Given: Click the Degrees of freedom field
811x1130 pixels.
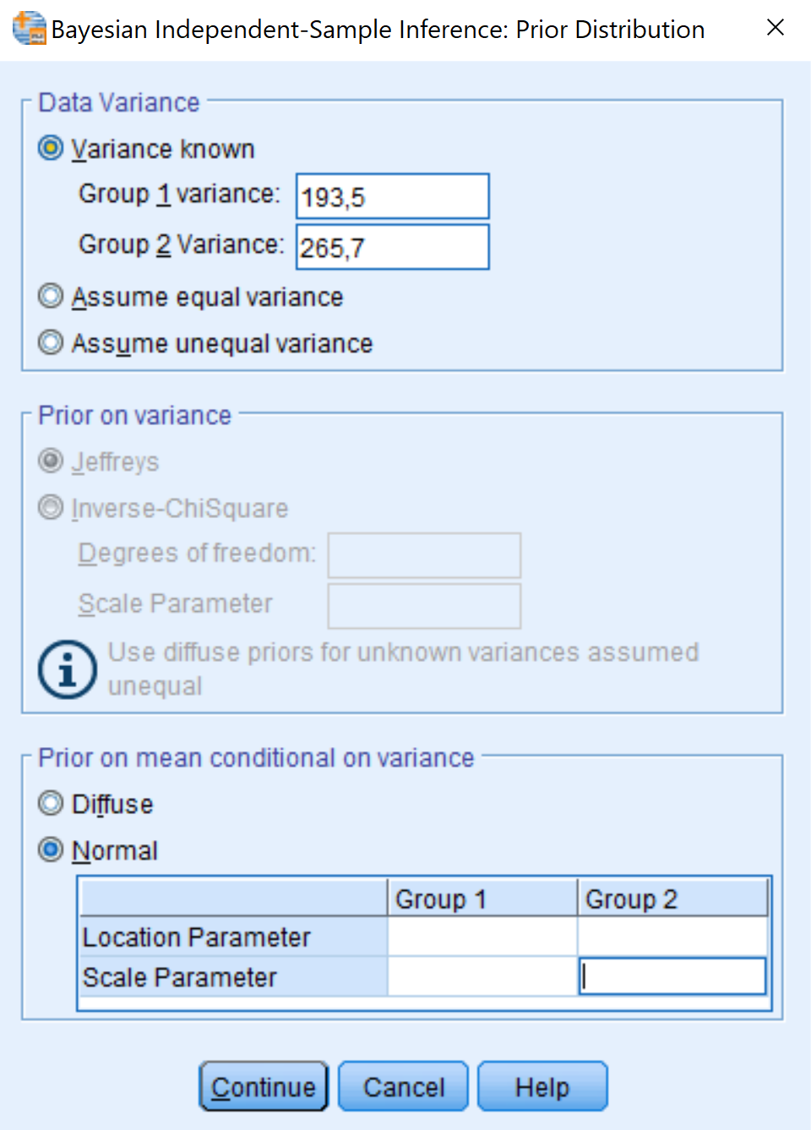Looking at the screenshot, I should click(x=424, y=555).
